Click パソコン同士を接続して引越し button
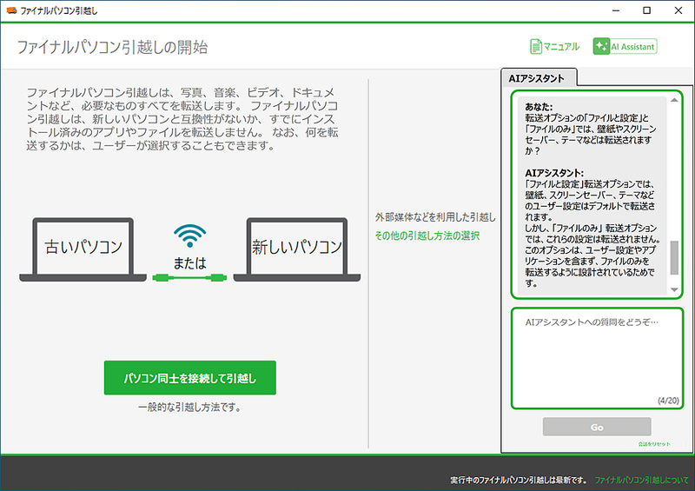695x491 pixels. (189, 378)
